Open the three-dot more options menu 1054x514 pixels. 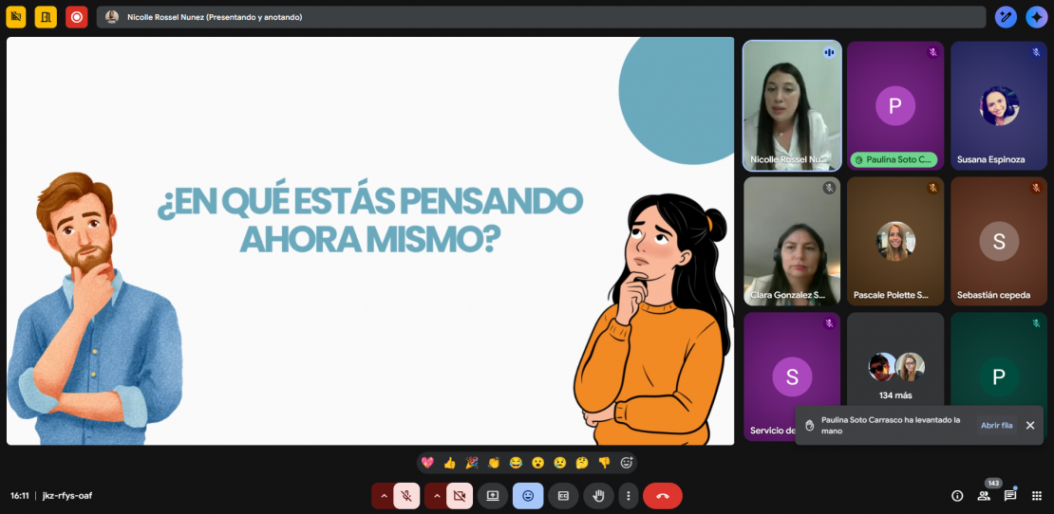[628, 495]
